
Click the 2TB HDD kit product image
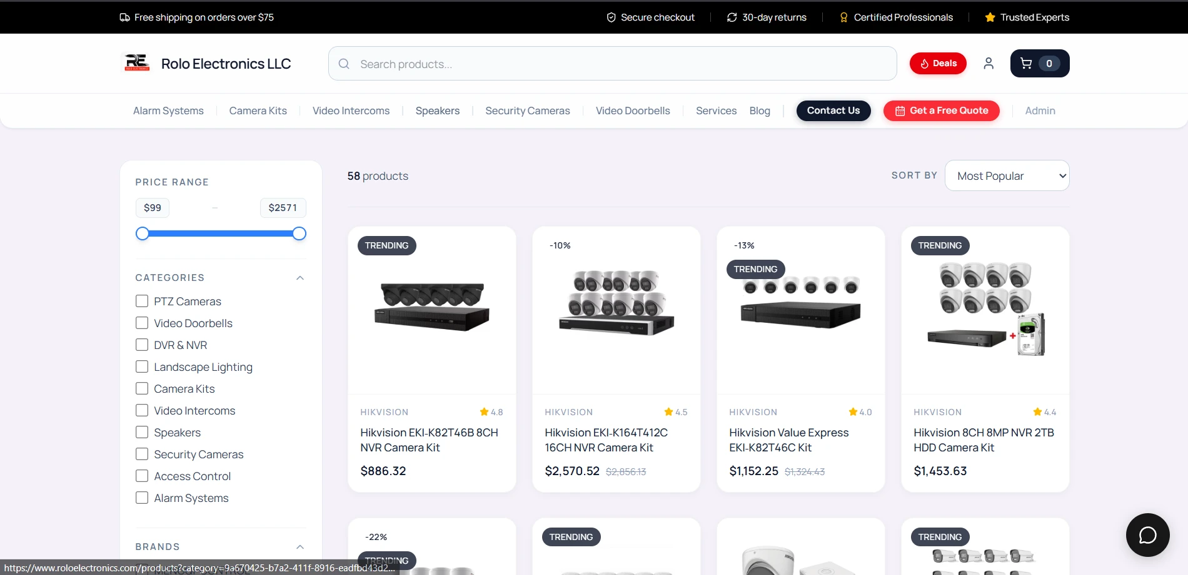[985, 309]
